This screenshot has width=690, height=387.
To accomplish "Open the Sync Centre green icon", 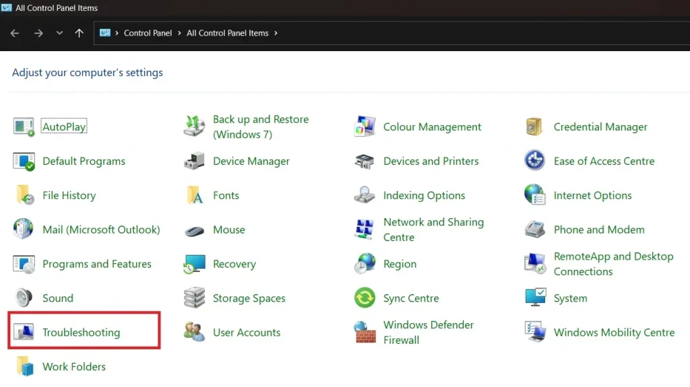I will tap(365, 297).
